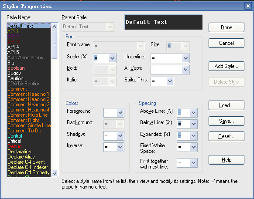Select the Comment Heading 2 style
254x199 pixels.
click(x=29, y=99)
